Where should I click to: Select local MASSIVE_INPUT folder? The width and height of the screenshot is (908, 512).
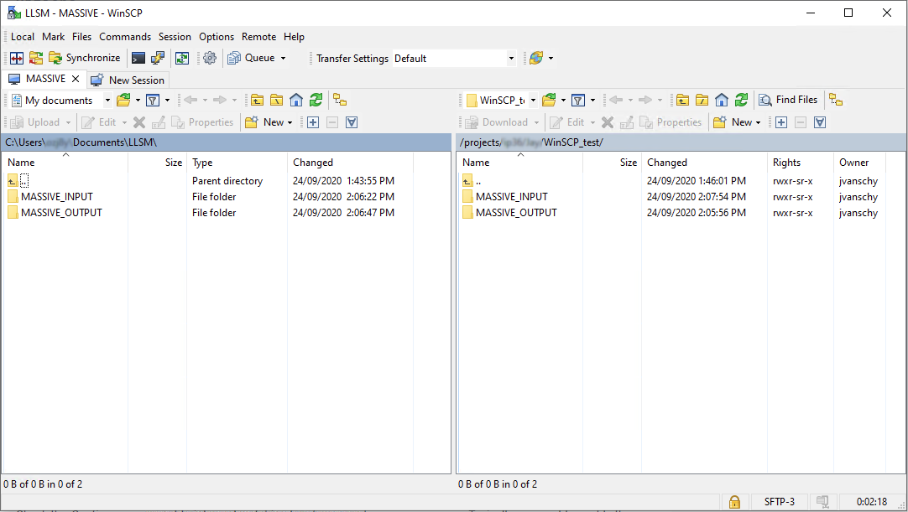(x=57, y=197)
